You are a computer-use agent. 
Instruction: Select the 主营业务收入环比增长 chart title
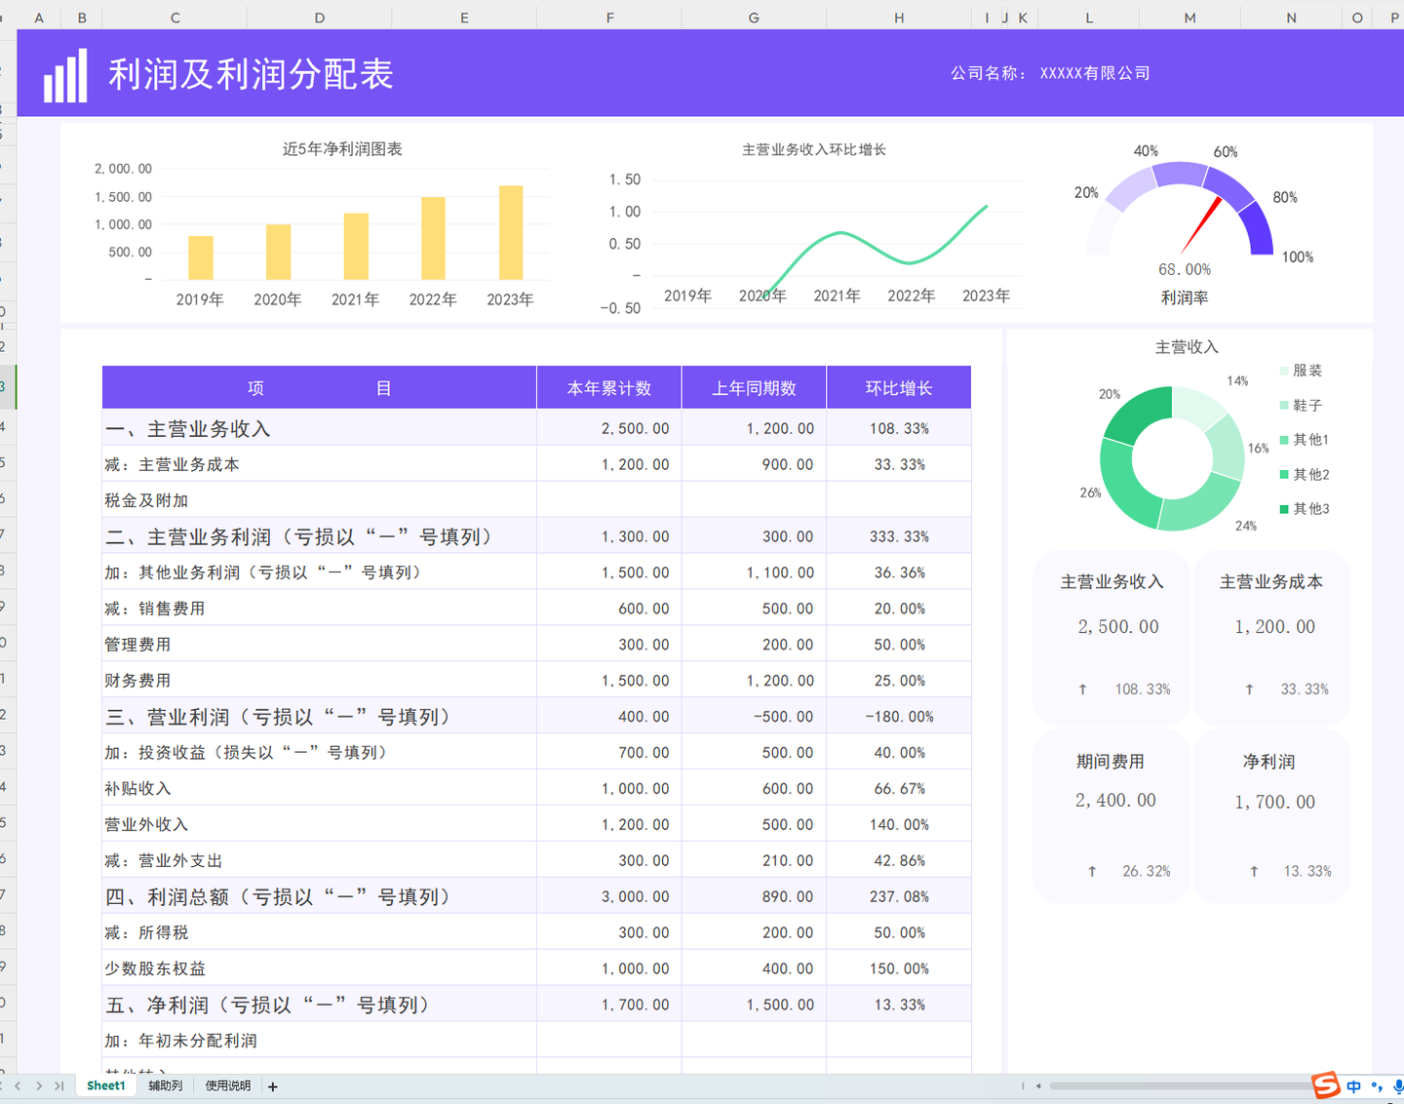[814, 149]
